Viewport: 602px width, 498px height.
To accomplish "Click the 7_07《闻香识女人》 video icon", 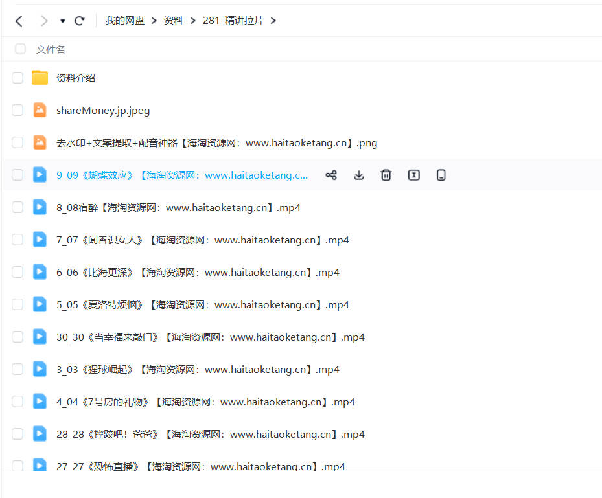I will click(x=40, y=240).
